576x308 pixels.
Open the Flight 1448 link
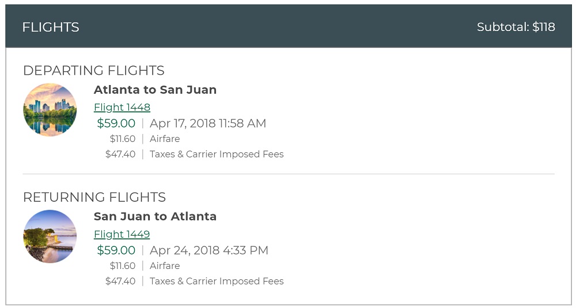click(122, 107)
